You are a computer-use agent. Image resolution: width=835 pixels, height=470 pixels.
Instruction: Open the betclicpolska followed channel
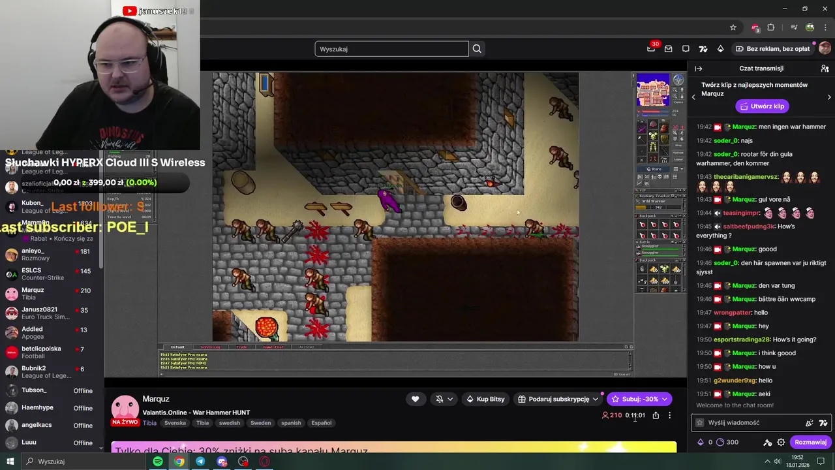pyautogui.click(x=51, y=352)
